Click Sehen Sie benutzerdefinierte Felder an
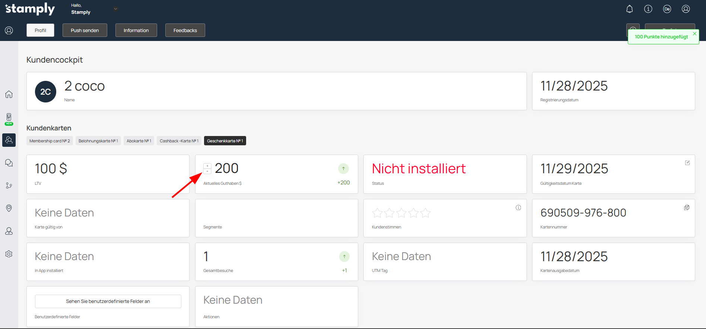Viewport: 706px width, 329px height. coord(108,301)
